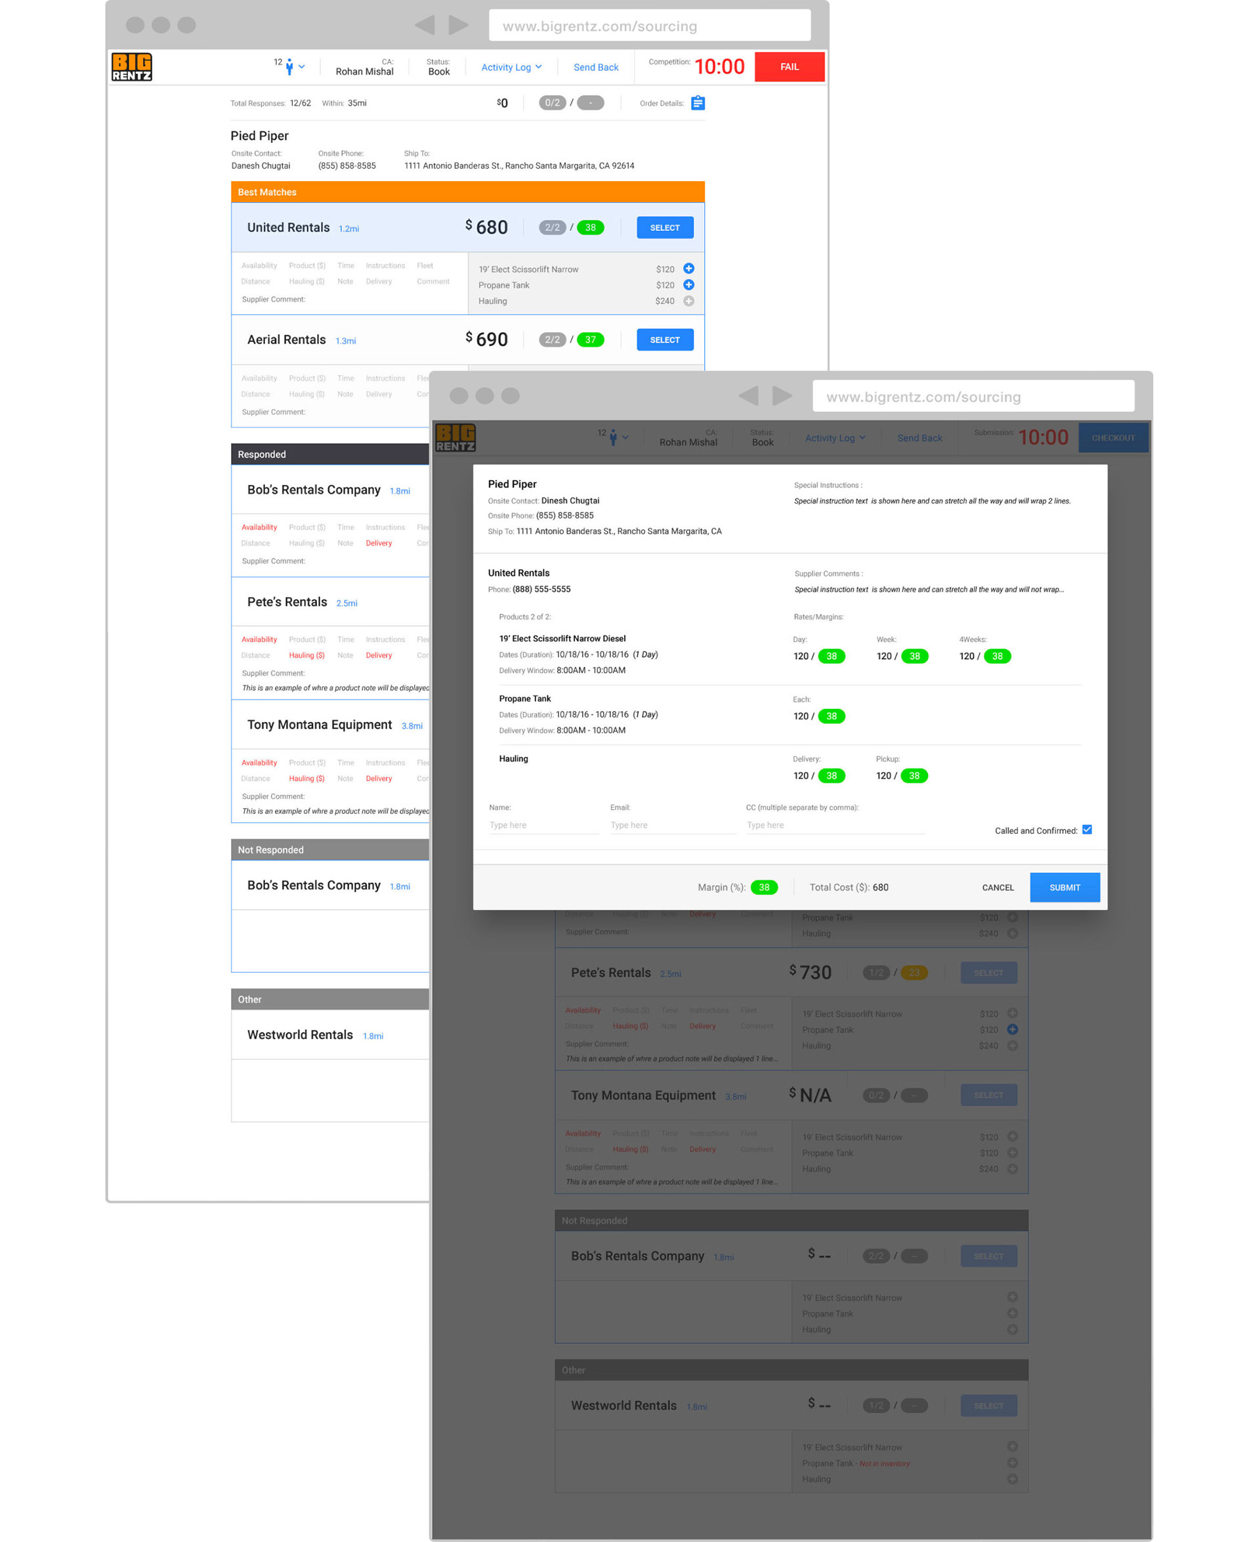Open Westworld Rentals row in back window

(330, 1035)
